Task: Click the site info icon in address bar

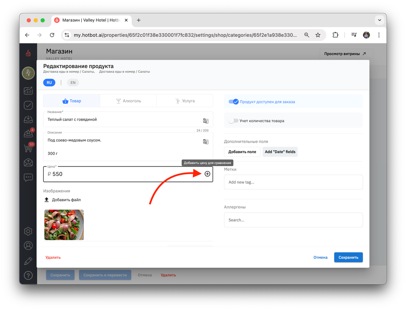Action: pos(67,35)
